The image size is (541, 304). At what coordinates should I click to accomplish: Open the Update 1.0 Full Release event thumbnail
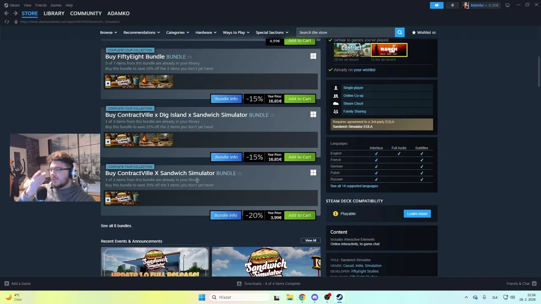tap(155, 262)
